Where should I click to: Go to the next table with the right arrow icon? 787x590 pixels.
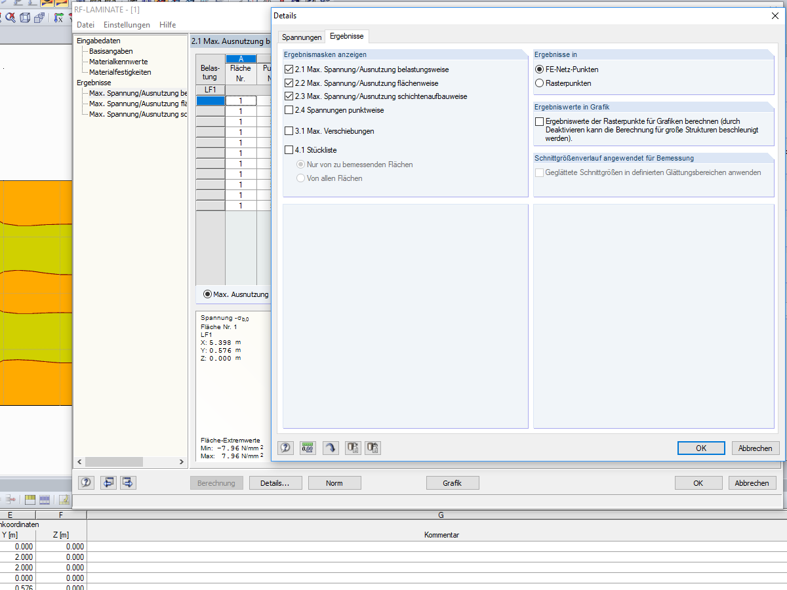click(128, 482)
